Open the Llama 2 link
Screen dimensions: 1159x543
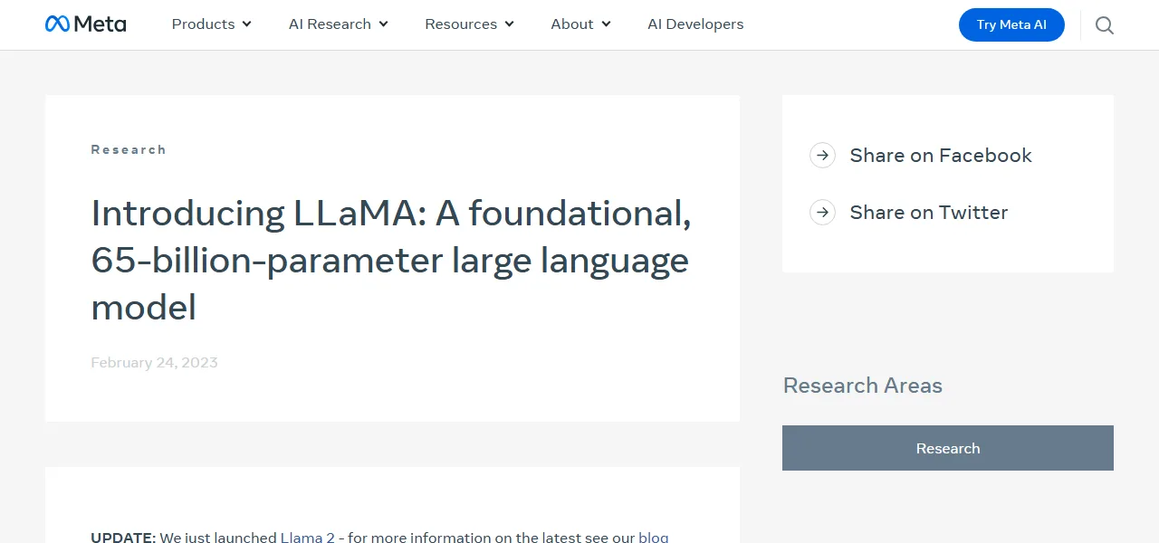pos(308,538)
